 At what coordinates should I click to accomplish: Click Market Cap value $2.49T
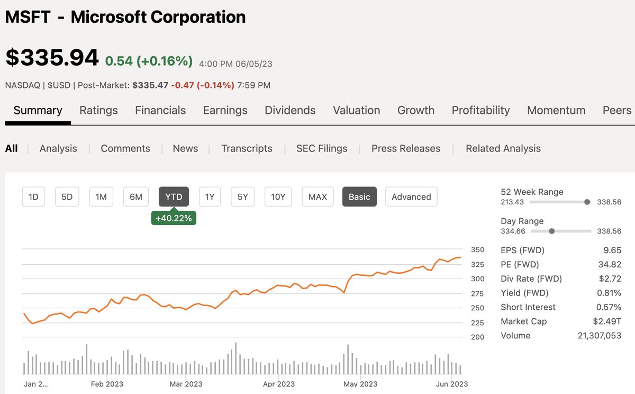pyautogui.click(x=607, y=321)
